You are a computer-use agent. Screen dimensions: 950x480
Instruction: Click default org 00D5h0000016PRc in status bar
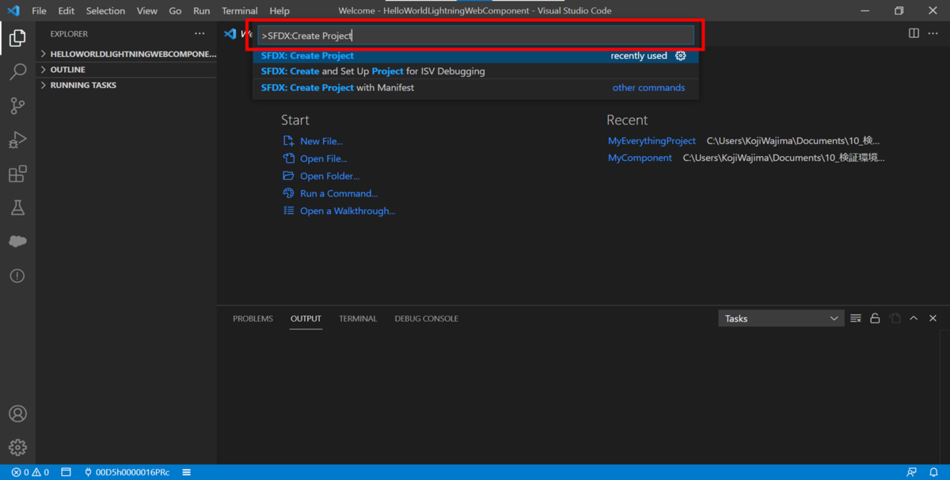(x=127, y=472)
